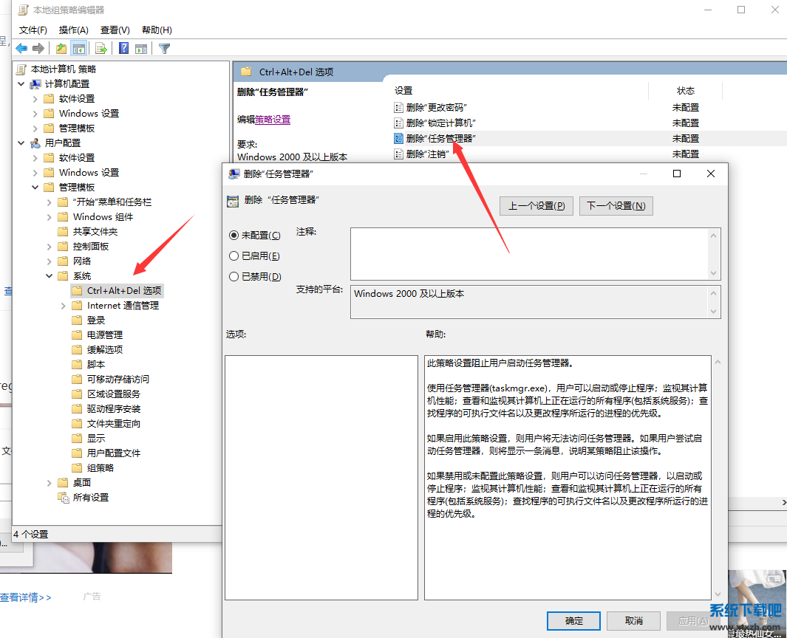
Task: Click the Export list toolbar icon
Action: click(x=101, y=49)
